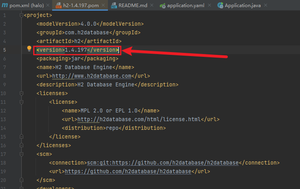Click the Markdown file icon on README.md tab
300x189 pixels.
(x=114, y=6)
